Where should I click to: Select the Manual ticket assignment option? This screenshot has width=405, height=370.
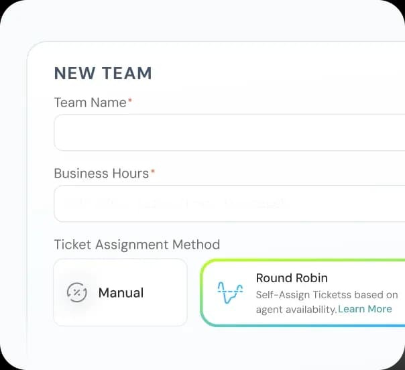120,292
